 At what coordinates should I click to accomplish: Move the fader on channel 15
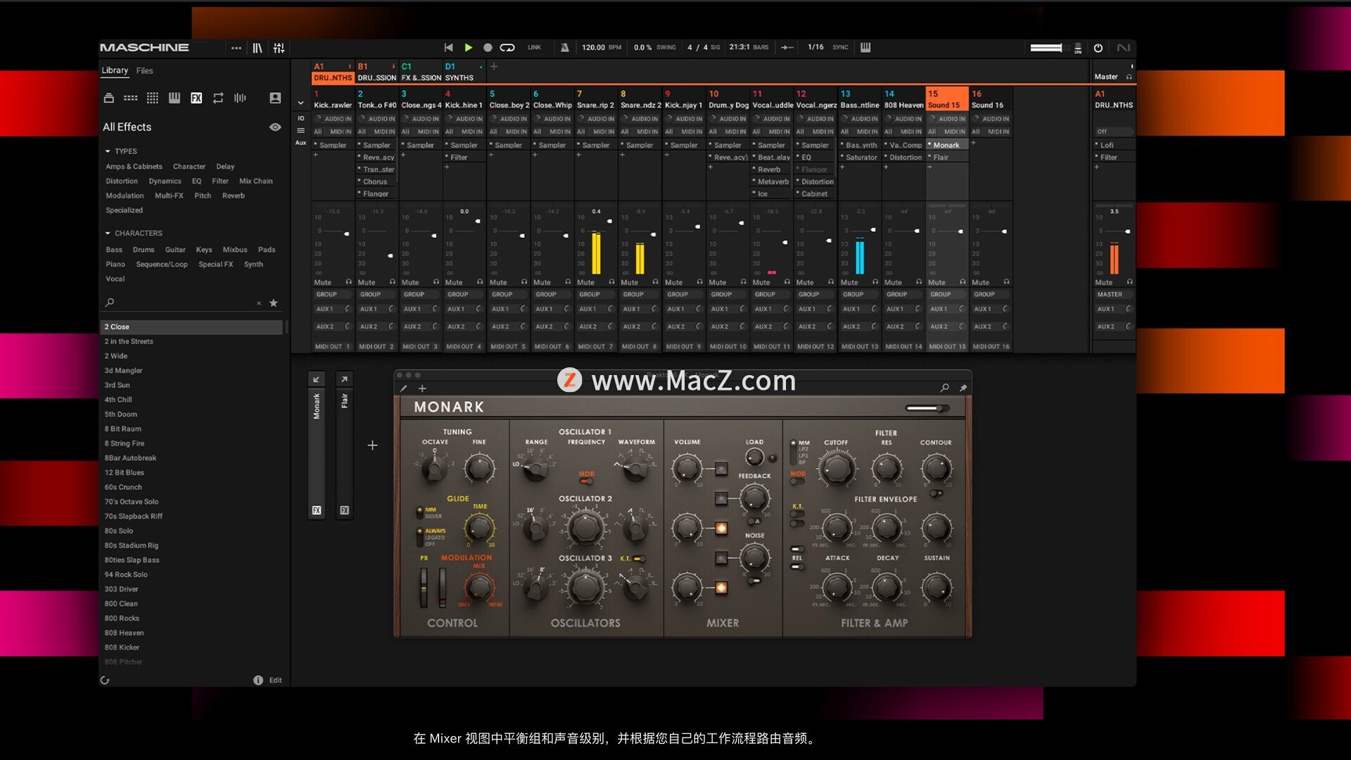960,232
